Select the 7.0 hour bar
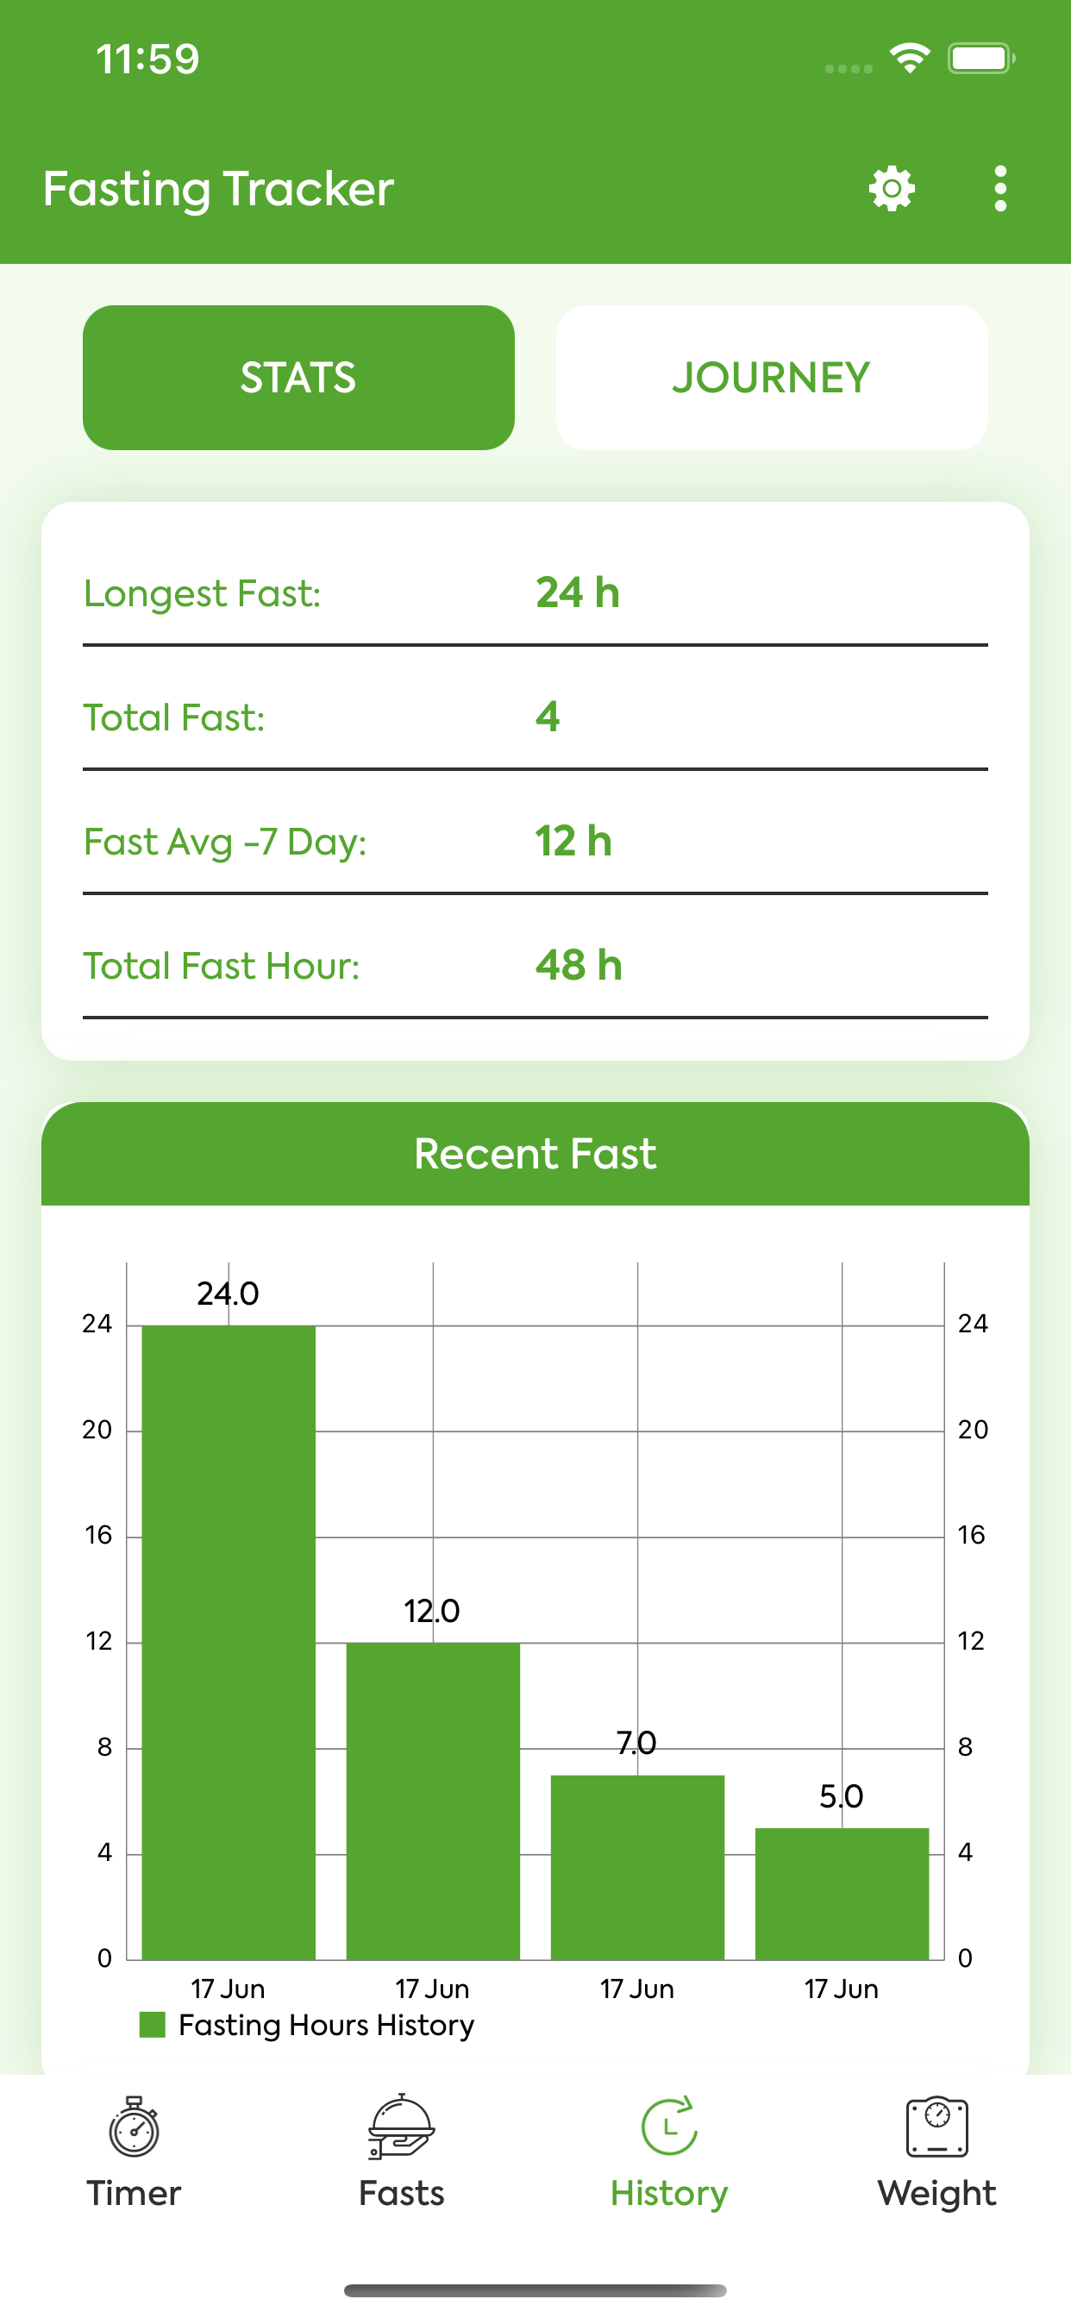The width and height of the screenshot is (1071, 2318). pos(637,1867)
